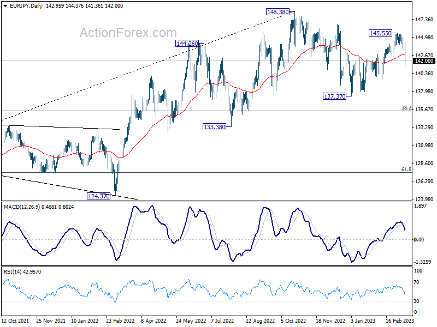Select the EURJPY,Daily chart title
This screenshot has height=327, width=437.
pos(26,6)
